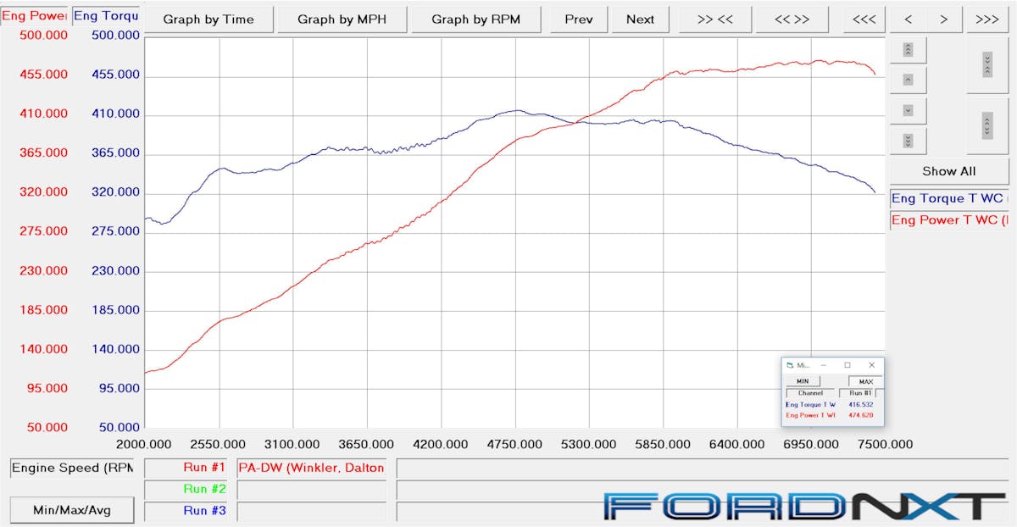
Task: Go to the Prev graph
Action: click(579, 19)
